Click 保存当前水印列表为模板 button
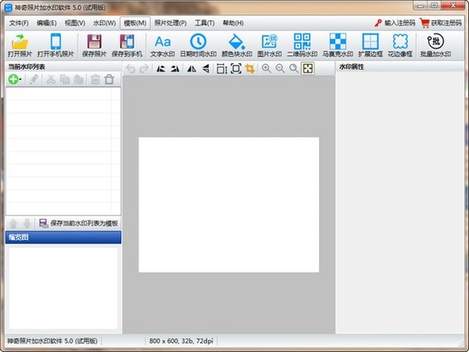469x352 pixels. [x=78, y=223]
